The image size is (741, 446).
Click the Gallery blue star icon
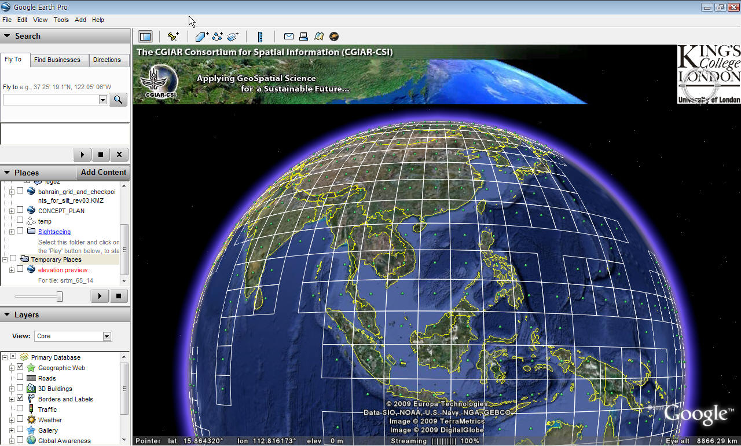click(x=31, y=430)
